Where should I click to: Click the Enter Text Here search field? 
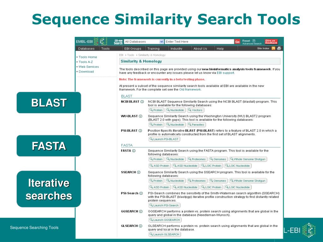199,42
